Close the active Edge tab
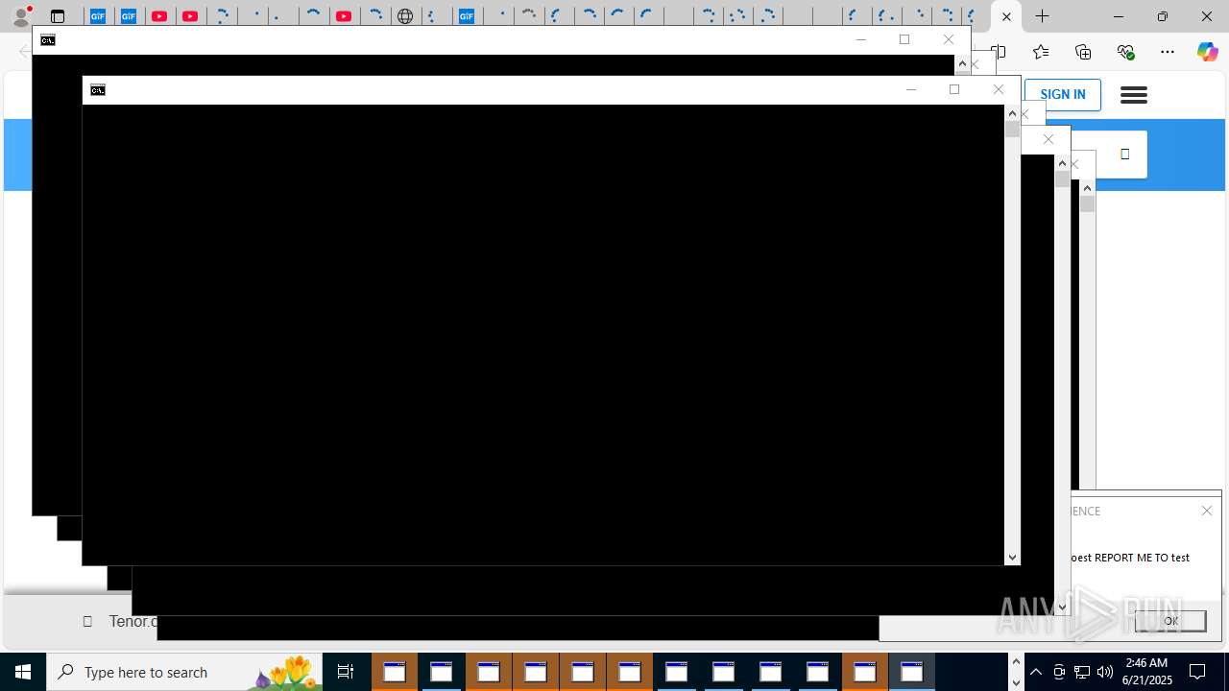 (1006, 16)
